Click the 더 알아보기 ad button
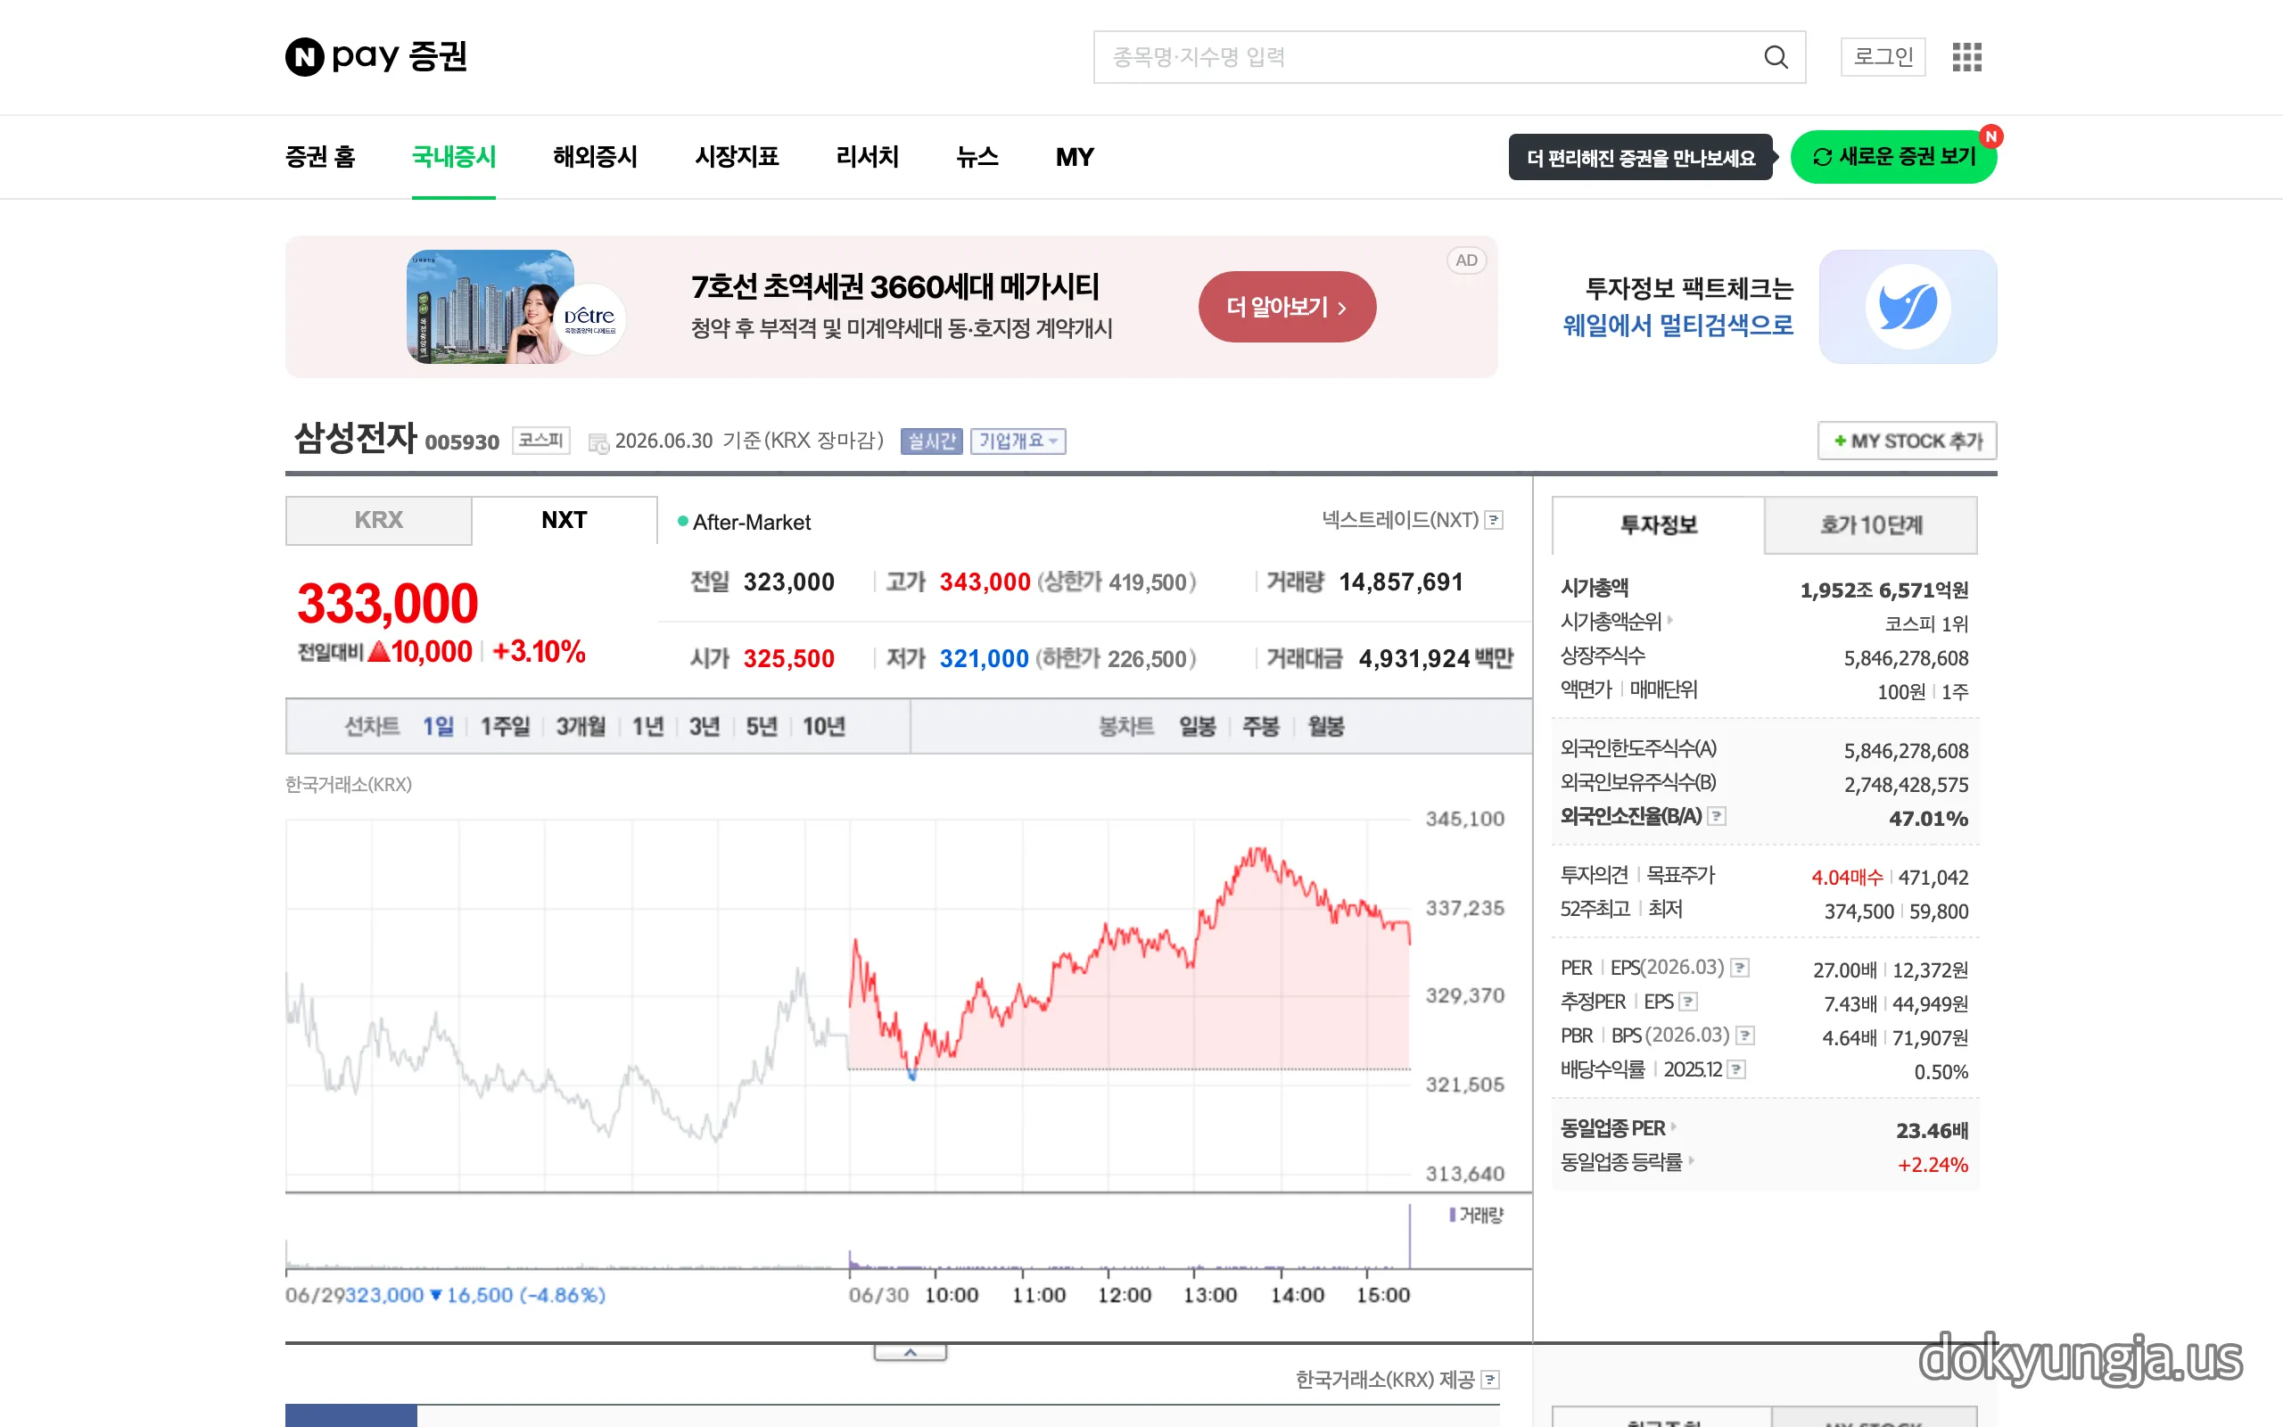2283x1427 pixels. tap(1287, 307)
